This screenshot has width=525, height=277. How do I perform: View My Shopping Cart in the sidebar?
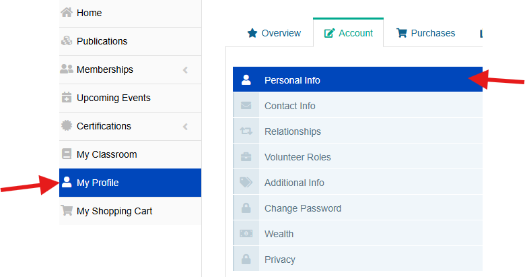click(131, 211)
